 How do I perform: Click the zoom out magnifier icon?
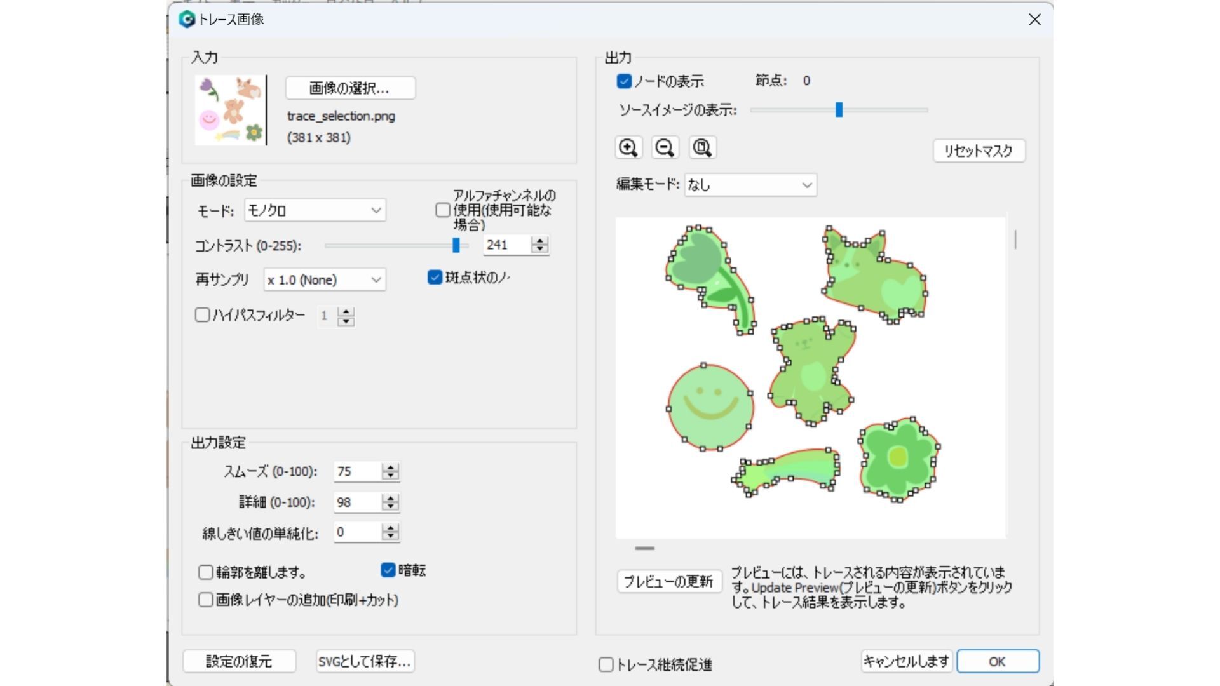(665, 147)
